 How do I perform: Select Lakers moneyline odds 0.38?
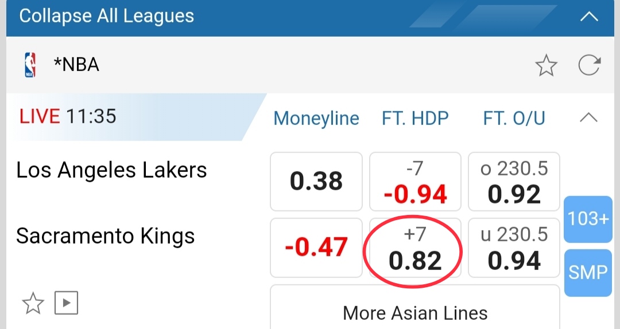pos(316,181)
